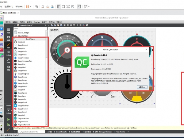Image resolution: width=184 pixels, height=138 pixels.
Task: Switch to the linux uos home tab
Action: (10, 13)
